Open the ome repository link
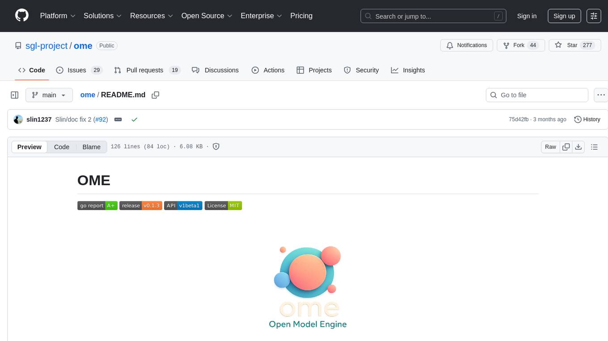The height and width of the screenshot is (341, 608). coord(83,46)
